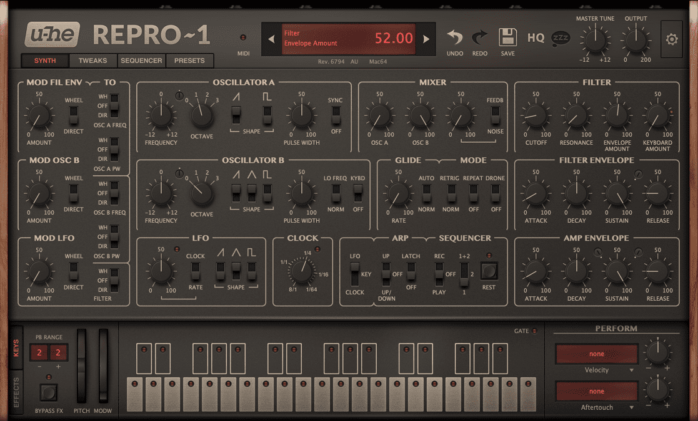This screenshot has width=698, height=421.
Task: Click the Filter CUTOFF knob
Action: [536, 115]
